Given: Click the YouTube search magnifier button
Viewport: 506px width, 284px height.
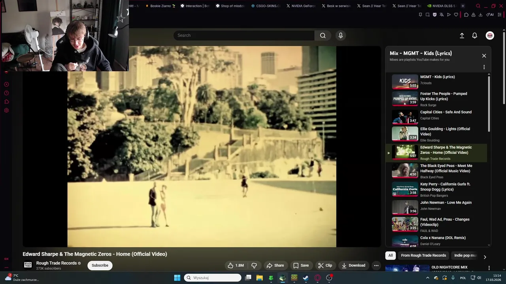Looking at the screenshot, I should pyautogui.click(x=323, y=35).
